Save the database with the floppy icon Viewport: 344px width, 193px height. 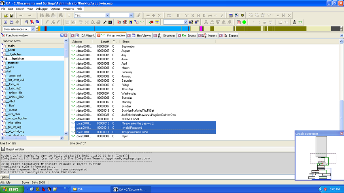pos(11,15)
